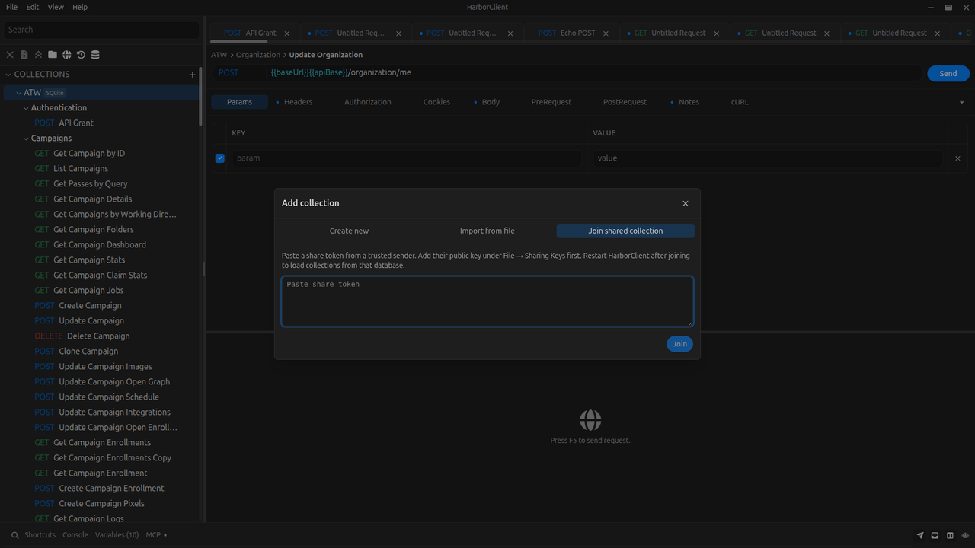Close the API Grant tab
Viewport: 975px width, 548px height.
(x=287, y=33)
